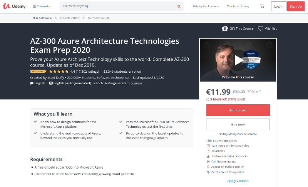The height and width of the screenshot is (187, 308).
Task: Click the Requirements heading
Action: 46,159
